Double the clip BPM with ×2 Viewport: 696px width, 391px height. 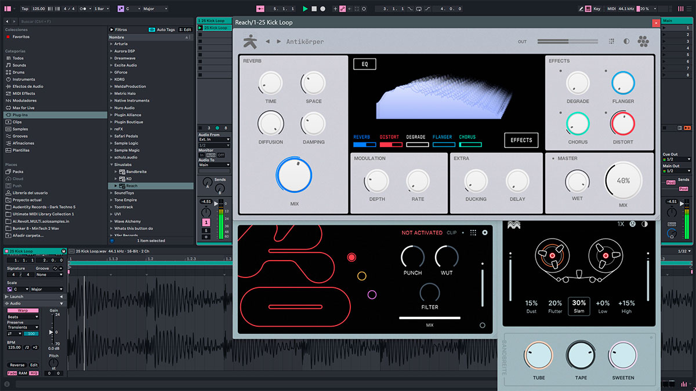(x=35, y=347)
